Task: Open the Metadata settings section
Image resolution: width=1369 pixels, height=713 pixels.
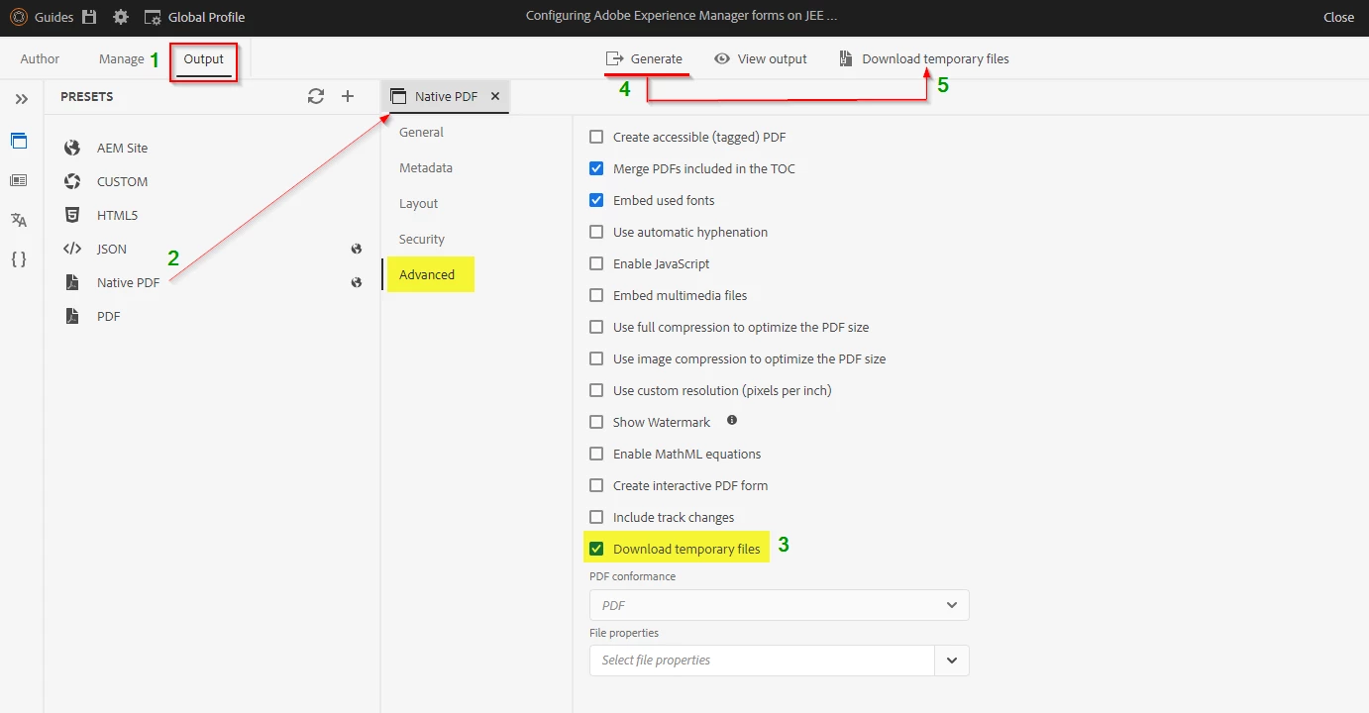Action: (426, 167)
